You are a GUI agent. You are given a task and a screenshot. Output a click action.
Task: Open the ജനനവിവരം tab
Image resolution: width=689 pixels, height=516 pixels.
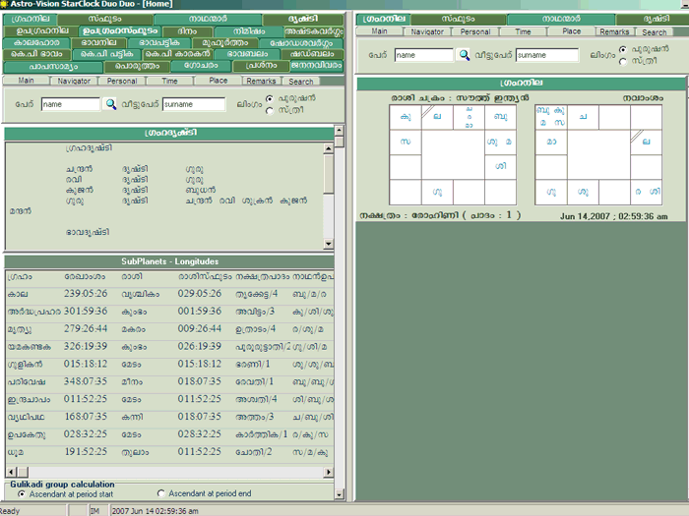tap(316, 66)
